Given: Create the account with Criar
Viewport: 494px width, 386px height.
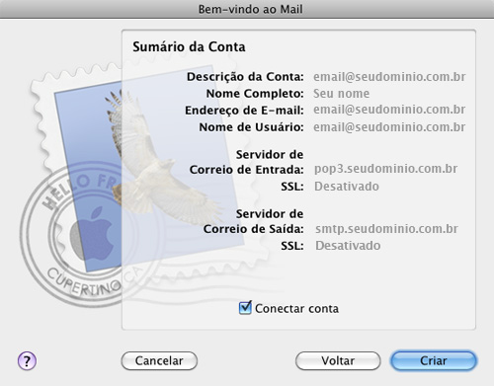Looking at the screenshot, I should point(434,361).
